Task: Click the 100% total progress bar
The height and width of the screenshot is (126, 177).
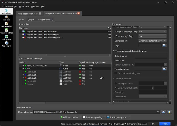Action: (x=165, y=124)
